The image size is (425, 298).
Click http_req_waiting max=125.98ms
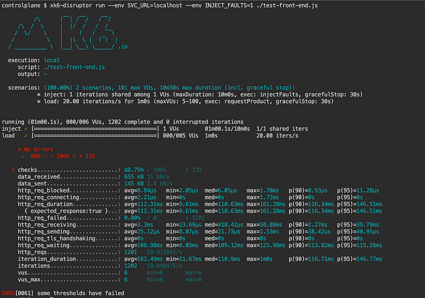point(266,245)
